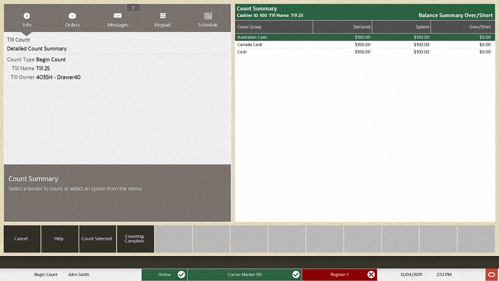Click the Count Type Begin Count text

(x=36, y=59)
